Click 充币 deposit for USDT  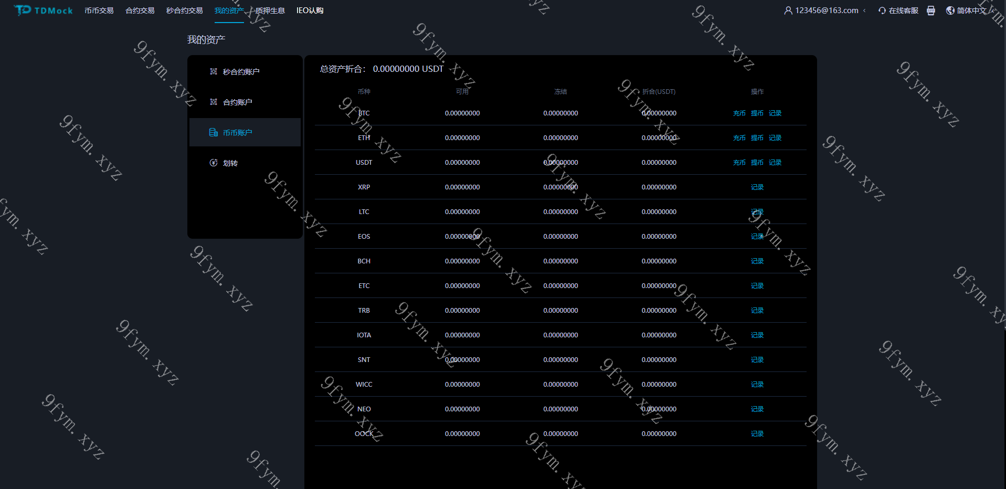739,163
